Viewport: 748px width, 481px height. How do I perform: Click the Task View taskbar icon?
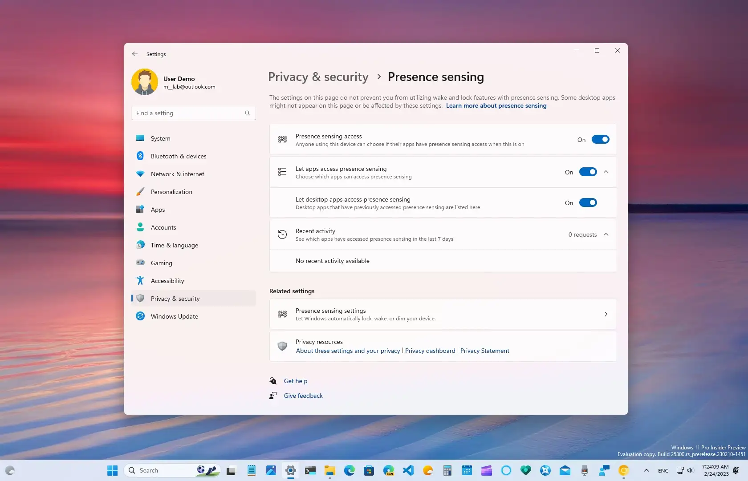231,470
